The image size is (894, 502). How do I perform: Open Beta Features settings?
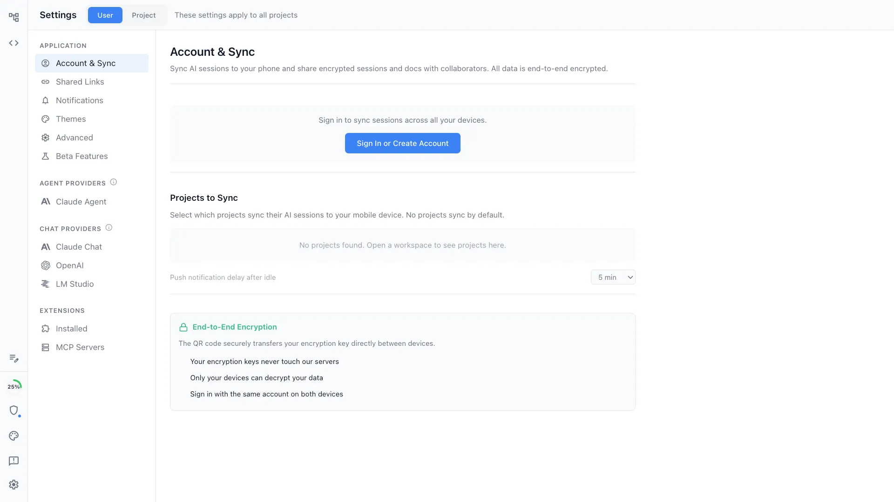81,156
